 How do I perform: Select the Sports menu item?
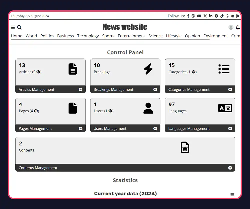tap(108, 36)
